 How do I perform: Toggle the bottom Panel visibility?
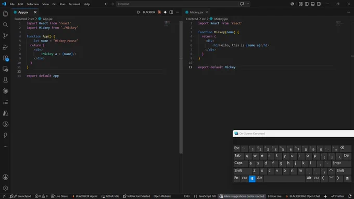(x=313, y=4)
